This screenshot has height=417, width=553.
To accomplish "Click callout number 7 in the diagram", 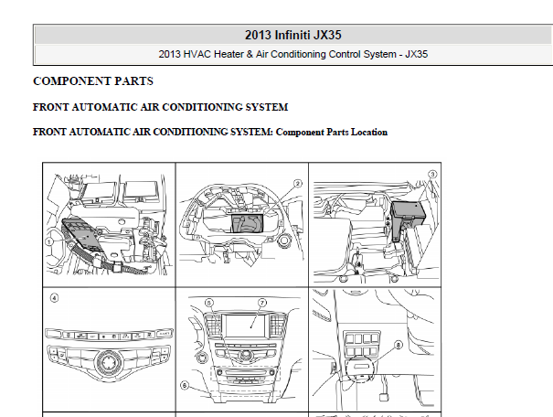I will [x=262, y=303].
